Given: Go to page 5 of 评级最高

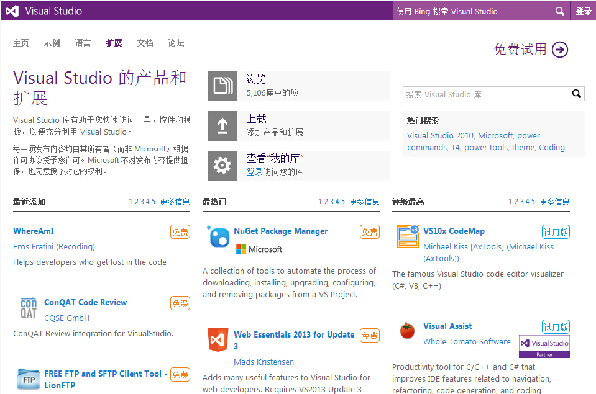Looking at the screenshot, I should pyautogui.click(x=533, y=202).
